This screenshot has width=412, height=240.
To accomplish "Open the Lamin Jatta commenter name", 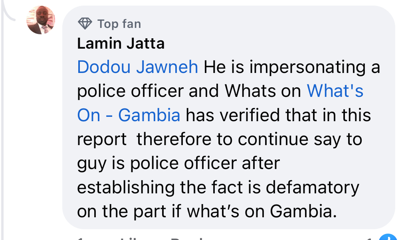I will point(121,43).
